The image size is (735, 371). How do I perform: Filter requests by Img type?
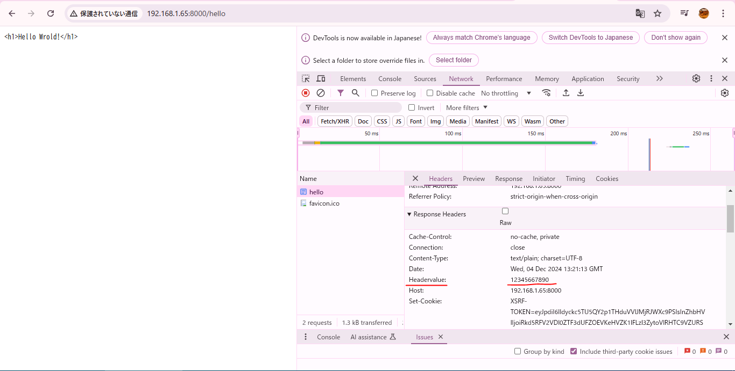[435, 121]
